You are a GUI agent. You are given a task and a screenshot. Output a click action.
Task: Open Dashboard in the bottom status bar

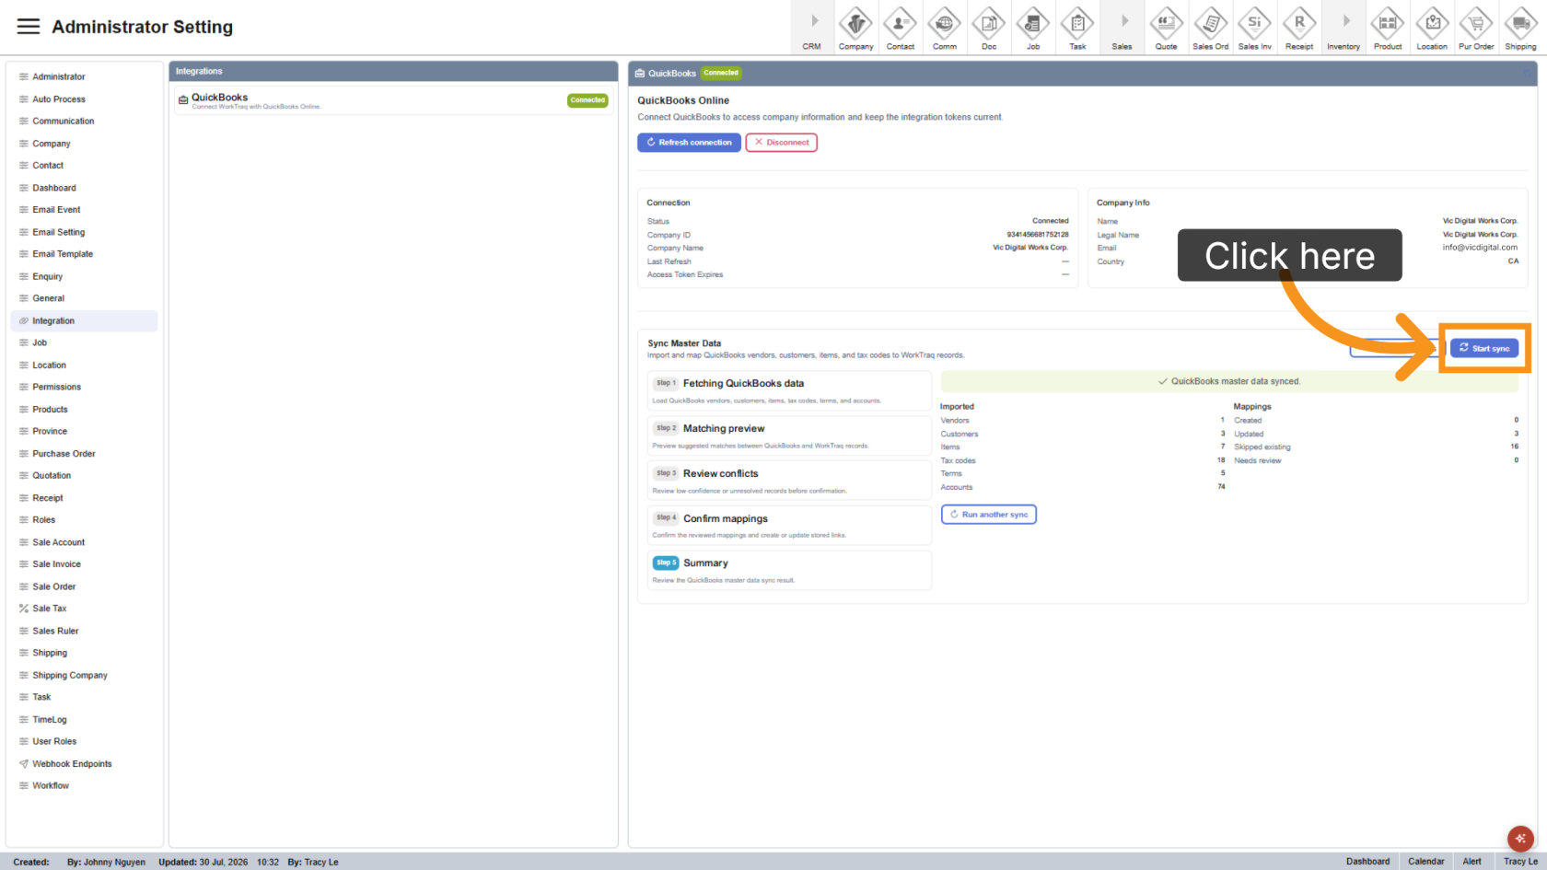[x=1367, y=862]
